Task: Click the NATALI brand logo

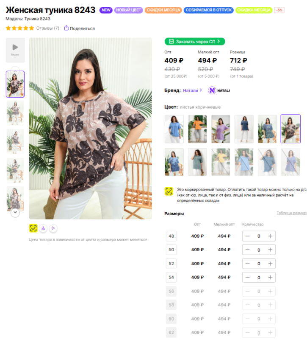Action: (x=219, y=90)
